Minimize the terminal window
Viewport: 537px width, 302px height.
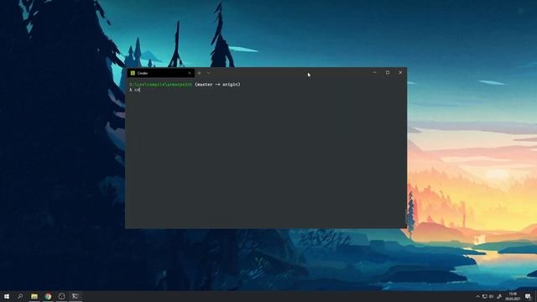(x=374, y=73)
